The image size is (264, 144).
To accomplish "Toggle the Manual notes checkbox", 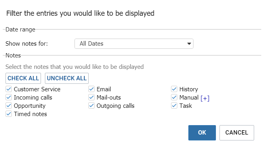I will (x=174, y=97).
